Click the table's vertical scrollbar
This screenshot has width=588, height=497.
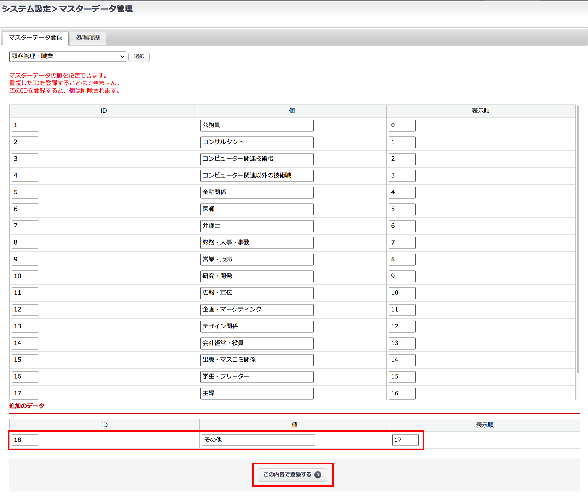coord(578,239)
